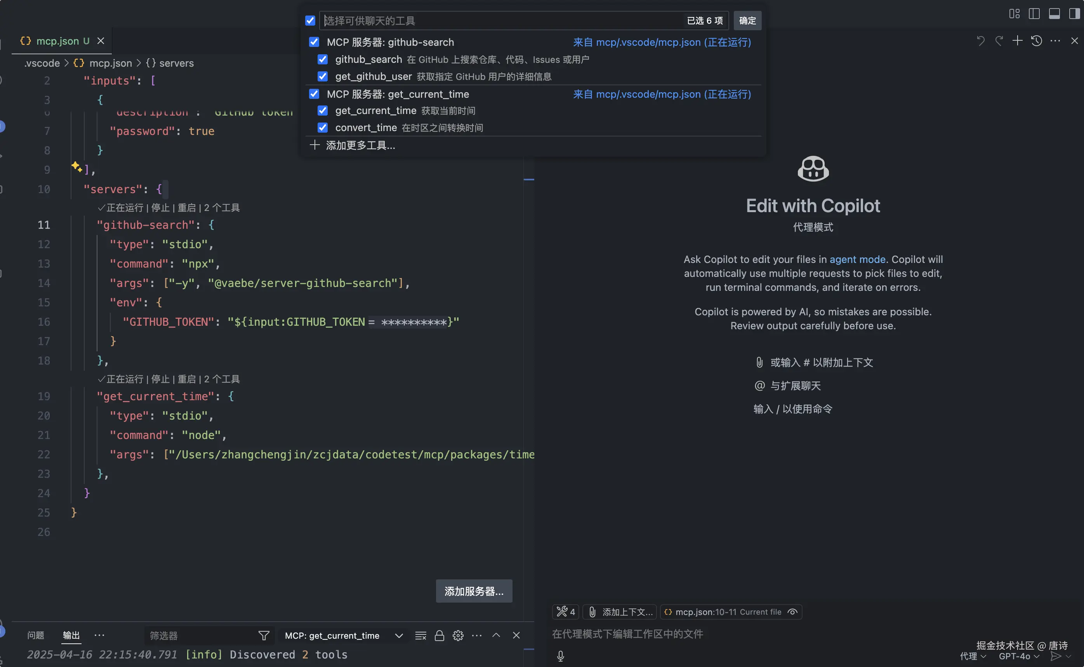This screenshot has width=1084, height=667.
Task: Start new chat with plus icon
Action: coord(1017,41)
